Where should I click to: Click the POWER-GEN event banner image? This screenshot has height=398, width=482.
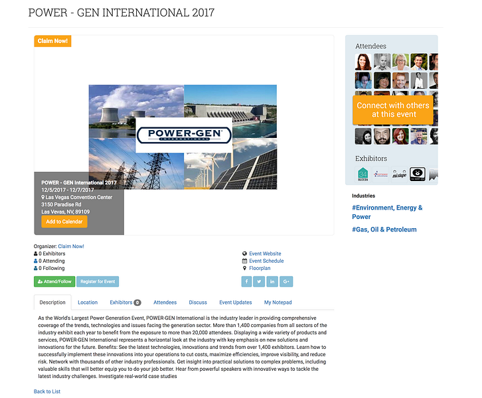click(183, 137)
